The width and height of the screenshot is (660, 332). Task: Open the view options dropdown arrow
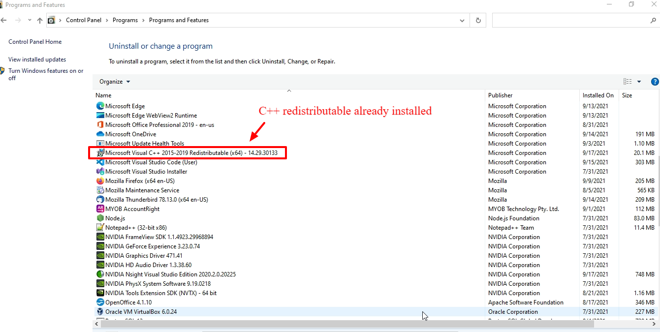[639, 82]
